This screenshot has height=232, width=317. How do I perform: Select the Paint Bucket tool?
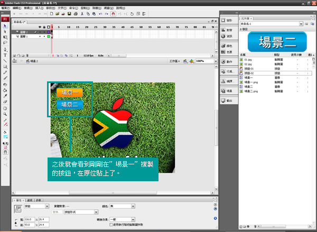point(5,90)
